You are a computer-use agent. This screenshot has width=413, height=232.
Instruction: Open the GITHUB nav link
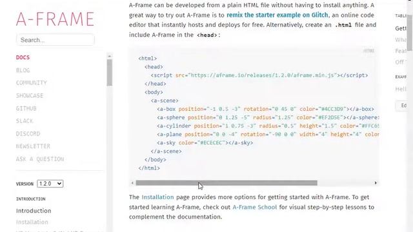(x=26, y=108)
